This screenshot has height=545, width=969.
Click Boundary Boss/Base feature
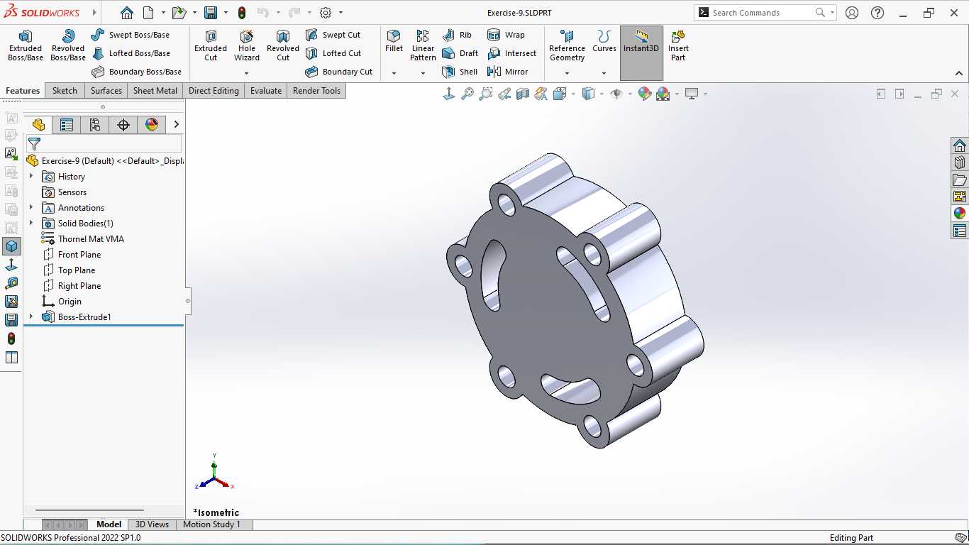pyautogui.click(x=137, y=72)
